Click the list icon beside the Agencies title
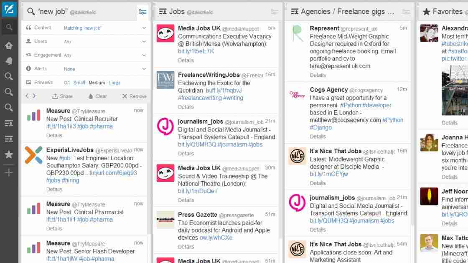468x263 pixels. click(x=295, y=12)
